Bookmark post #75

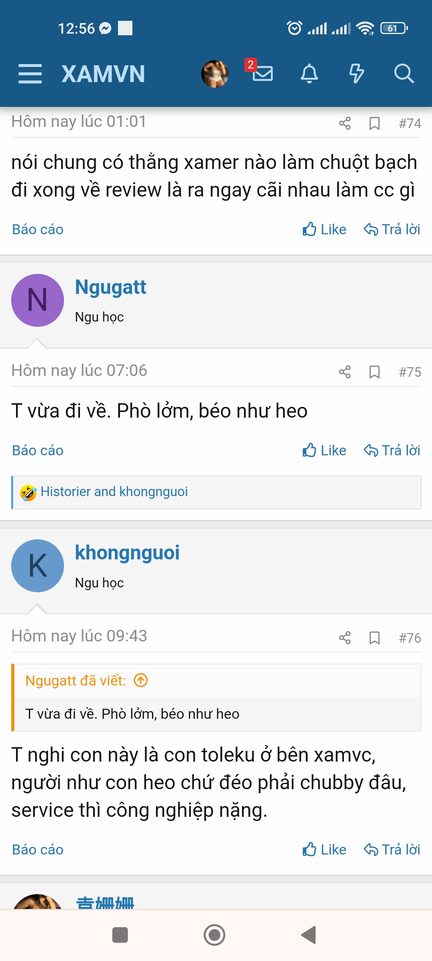click(x=374, y=372)
